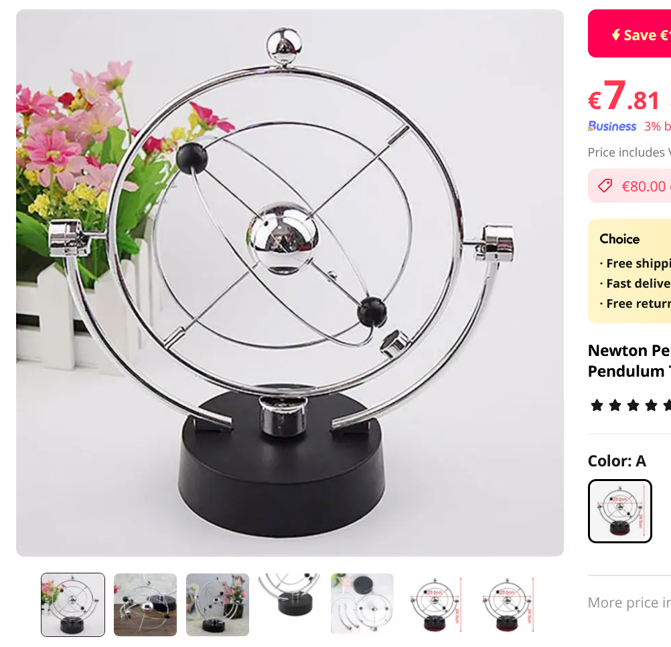This screenshot has width=671, height=647.
Task: Select fifth thumbnail showing disassembled parts
Action: (x=362, y=605)
